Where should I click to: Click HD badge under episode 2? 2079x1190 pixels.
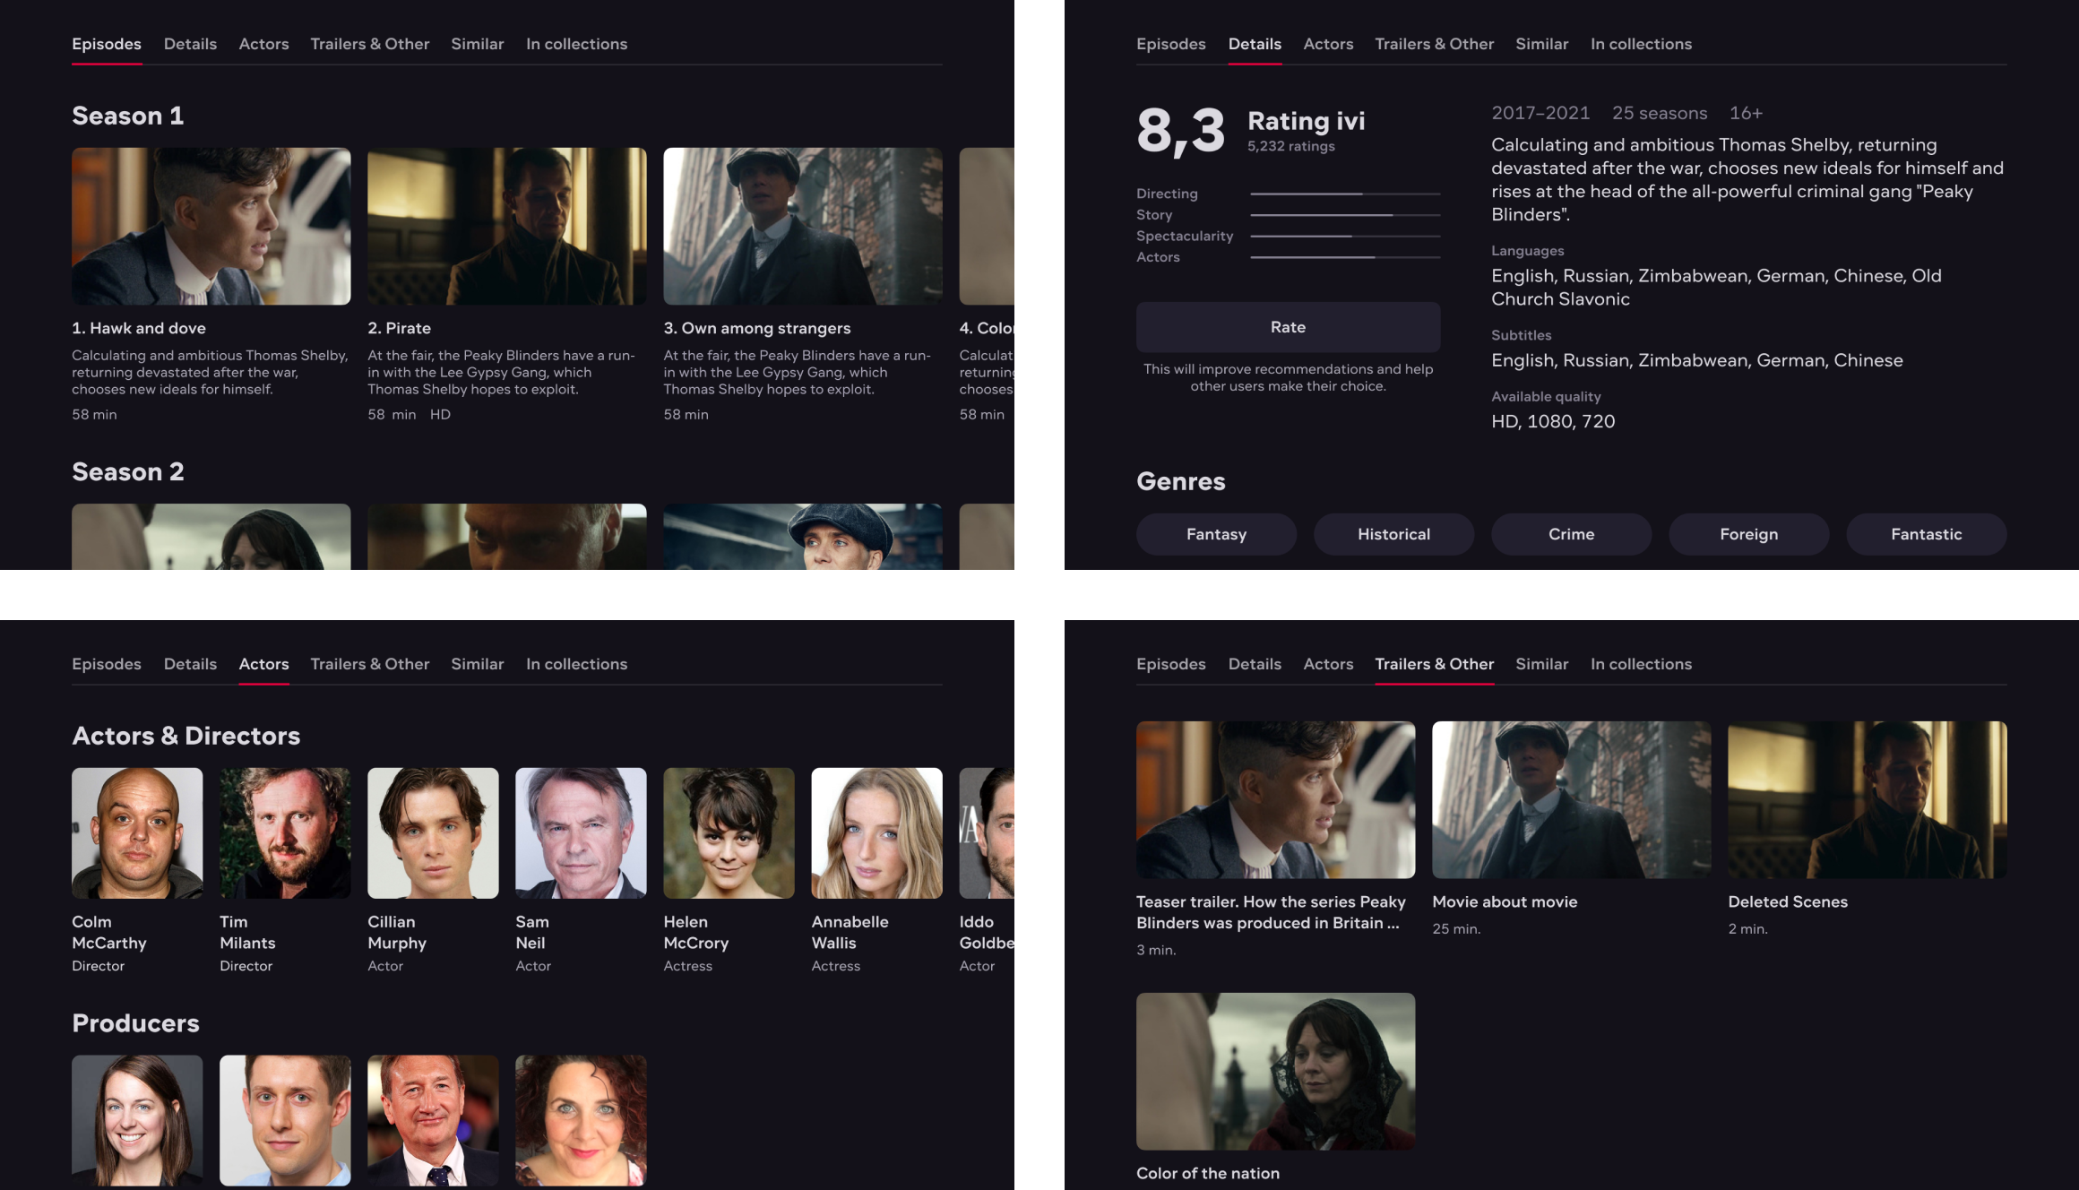point(440,414)
